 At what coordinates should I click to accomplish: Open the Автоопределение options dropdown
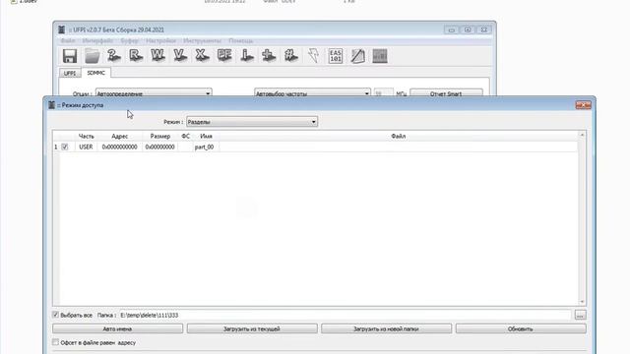[154, 93]
